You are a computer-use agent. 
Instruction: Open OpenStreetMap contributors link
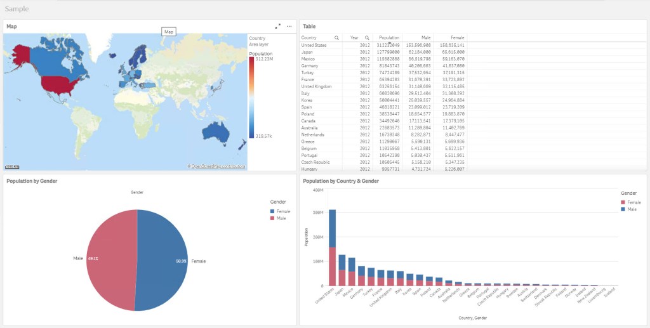point(218,166)
